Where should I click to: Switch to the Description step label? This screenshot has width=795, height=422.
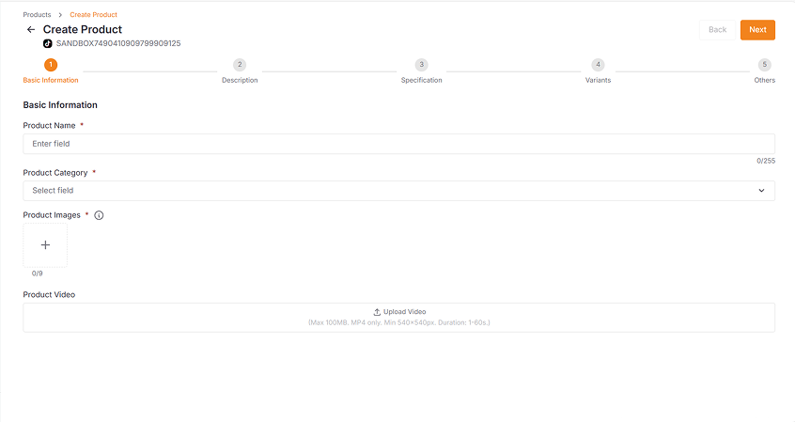[x=240, y=81]
